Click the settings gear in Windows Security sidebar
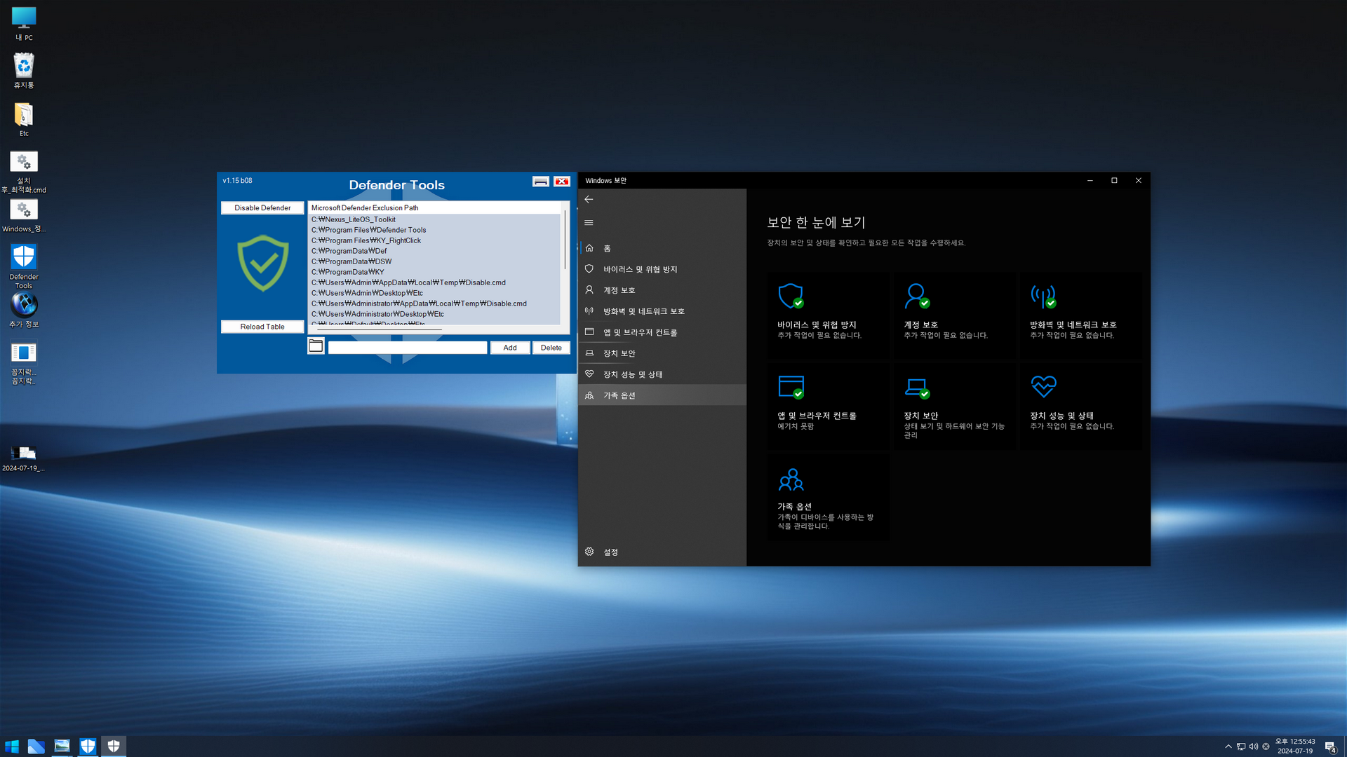The image size is (1347, 757). point(589,552)
